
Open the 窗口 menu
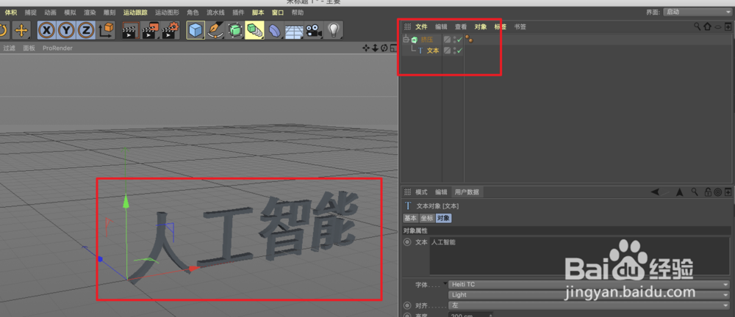click(278, 12)
